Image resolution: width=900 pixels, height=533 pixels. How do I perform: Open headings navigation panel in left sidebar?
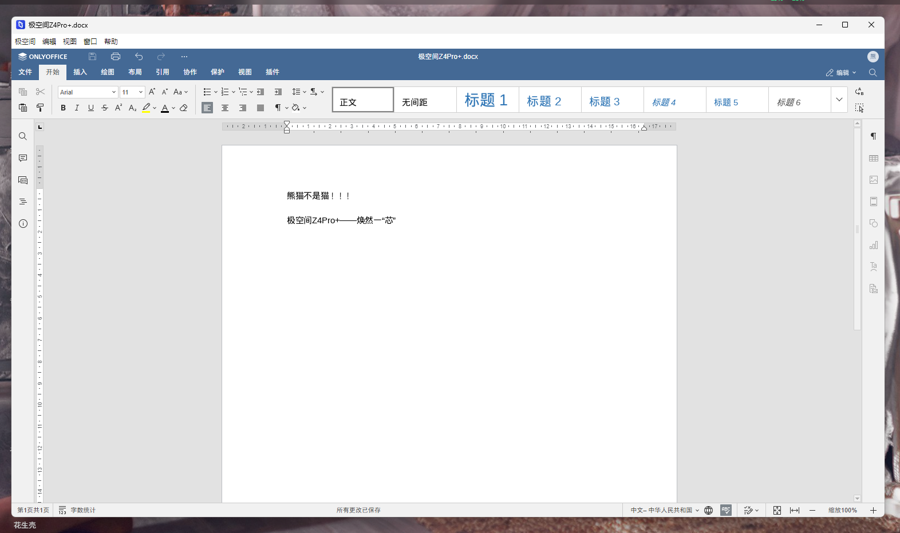click(23, 202)
